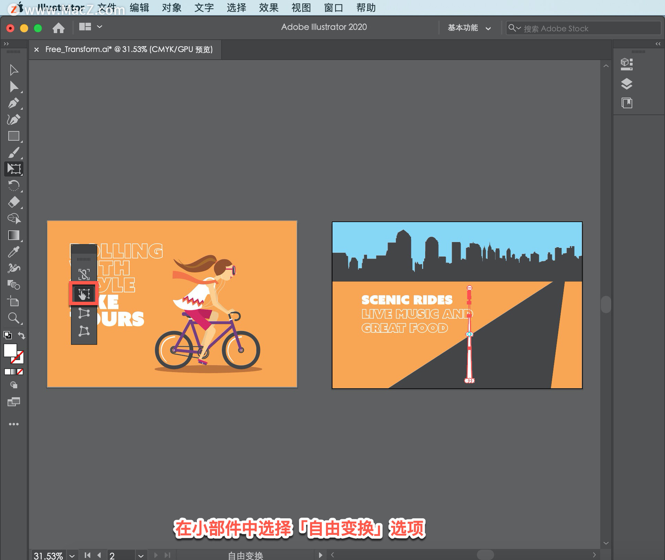Screen dimensions: 665x560
Task: Open the 编辑 menu
Action: 139,8
